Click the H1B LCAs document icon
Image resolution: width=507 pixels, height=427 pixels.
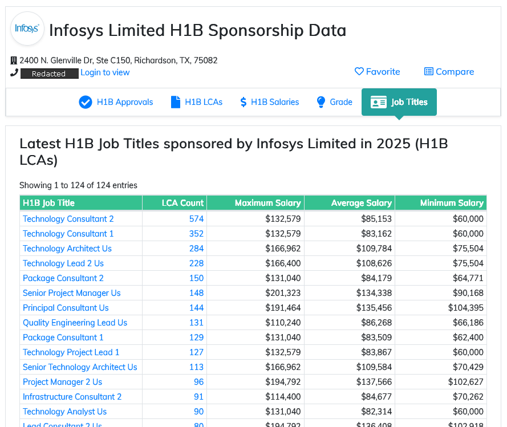[x=176, y=103]
